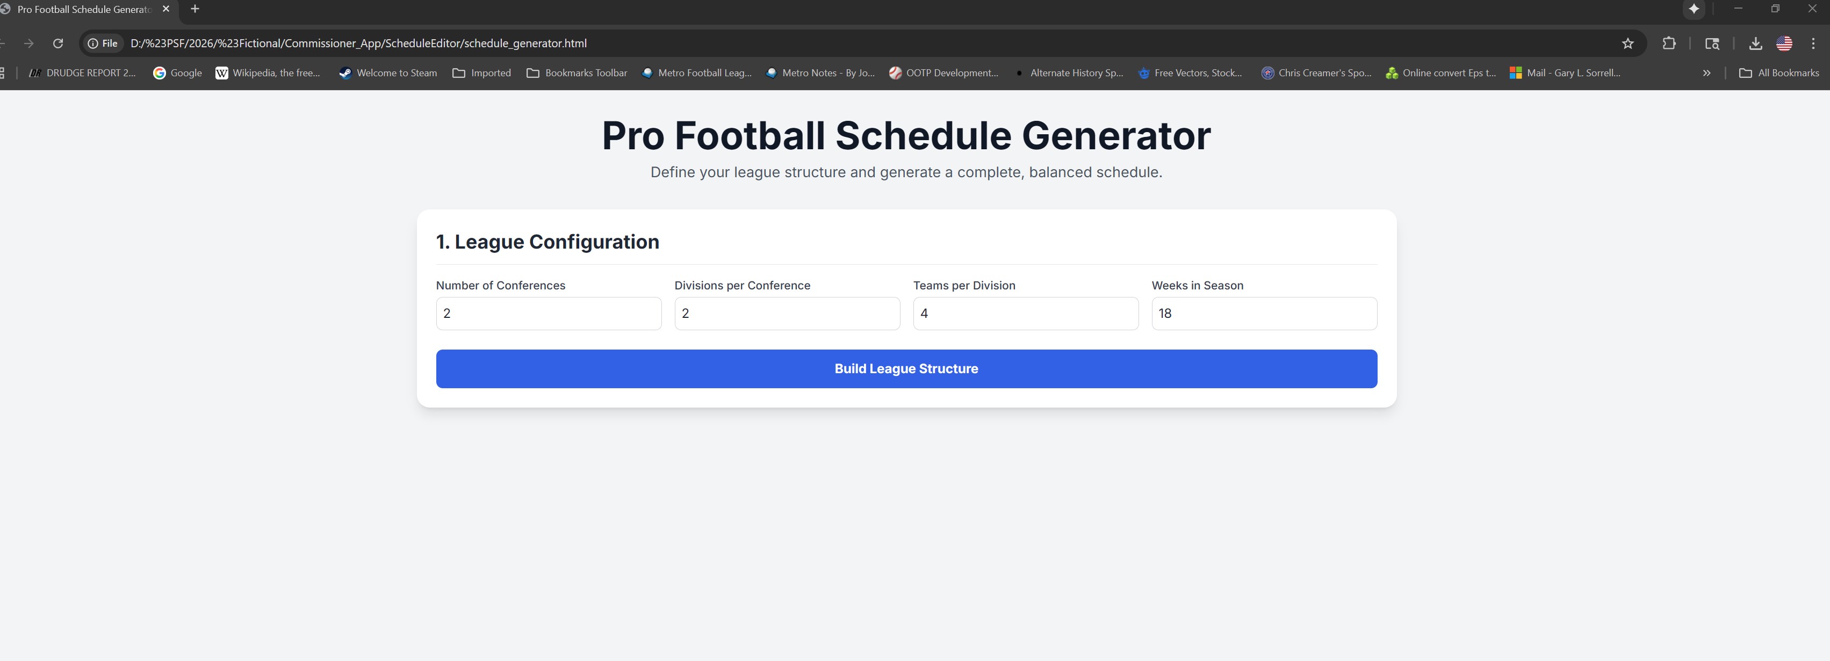Open the Extensions puzzle icon
The height and width of the screenshot is (661, 1830).
point(1669,43)
